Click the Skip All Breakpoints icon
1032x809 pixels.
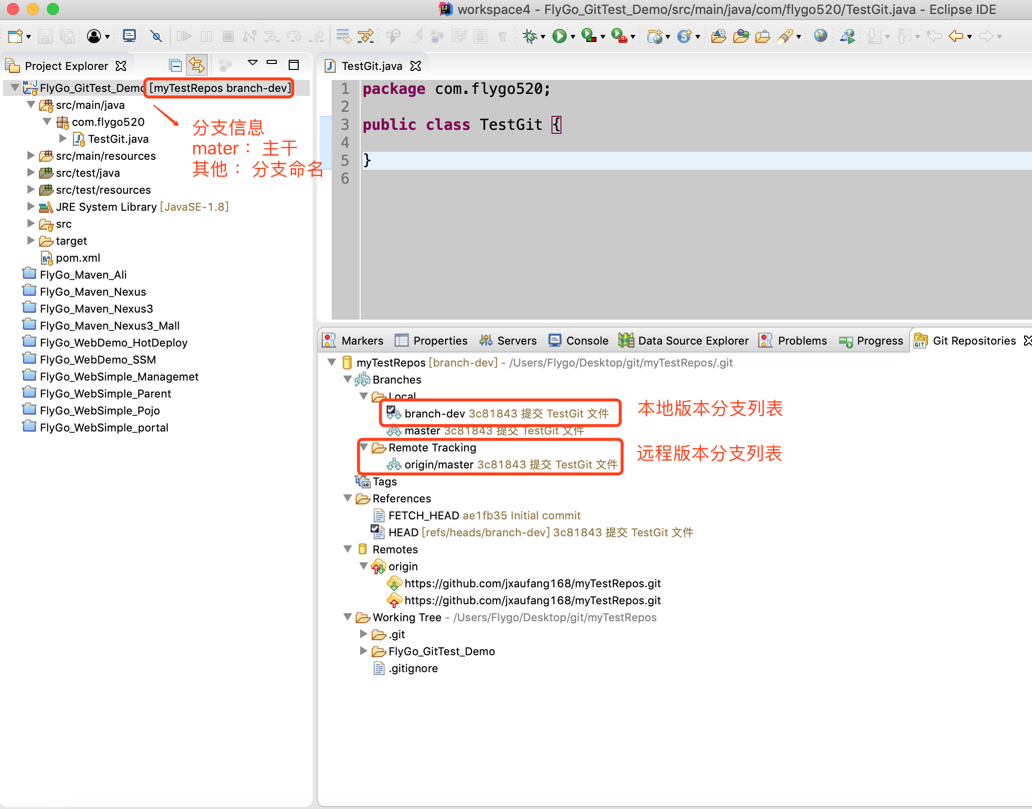point(156,36)
